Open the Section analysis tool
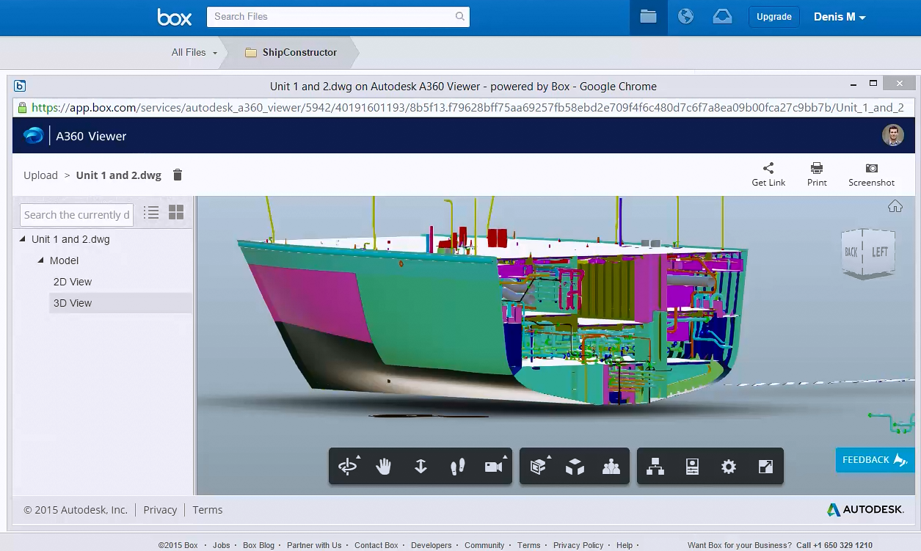Image resolution: width=921 pixels, height=551 pixels. tap(539, 466)
